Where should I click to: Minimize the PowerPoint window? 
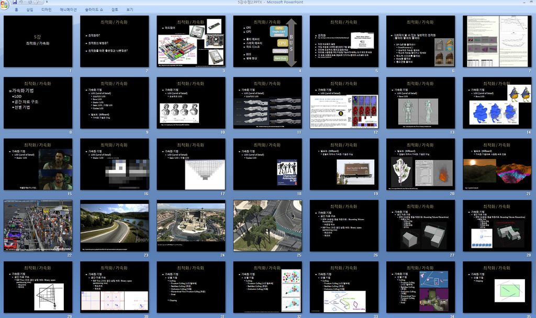(525, 2)
